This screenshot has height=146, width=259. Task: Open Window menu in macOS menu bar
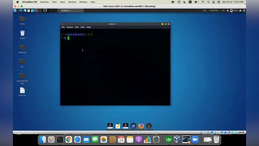coord(83,2)
